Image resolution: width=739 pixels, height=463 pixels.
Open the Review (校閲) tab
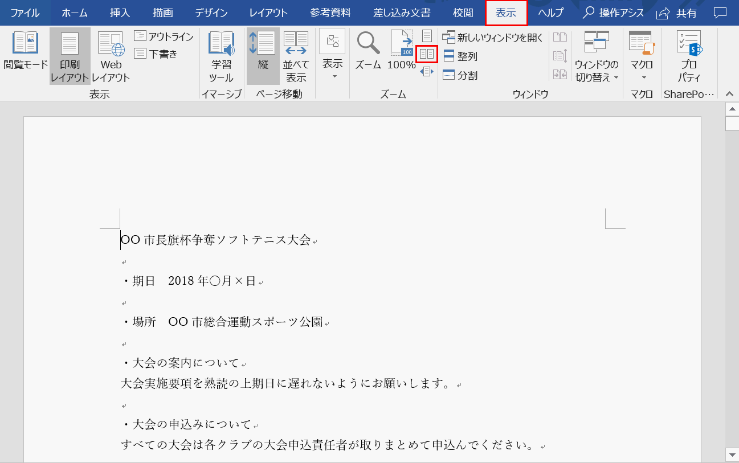[463, 13]
